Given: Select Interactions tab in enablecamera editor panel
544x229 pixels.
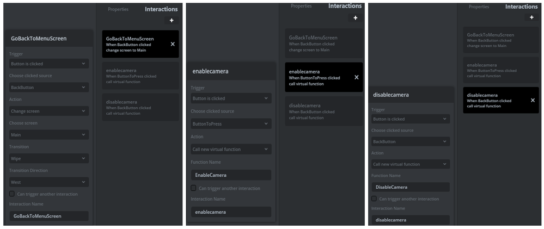Looking at the screenshot, I should coord(345,6).
